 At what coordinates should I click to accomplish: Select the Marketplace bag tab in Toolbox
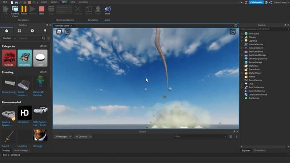click(x=6, y=31)
